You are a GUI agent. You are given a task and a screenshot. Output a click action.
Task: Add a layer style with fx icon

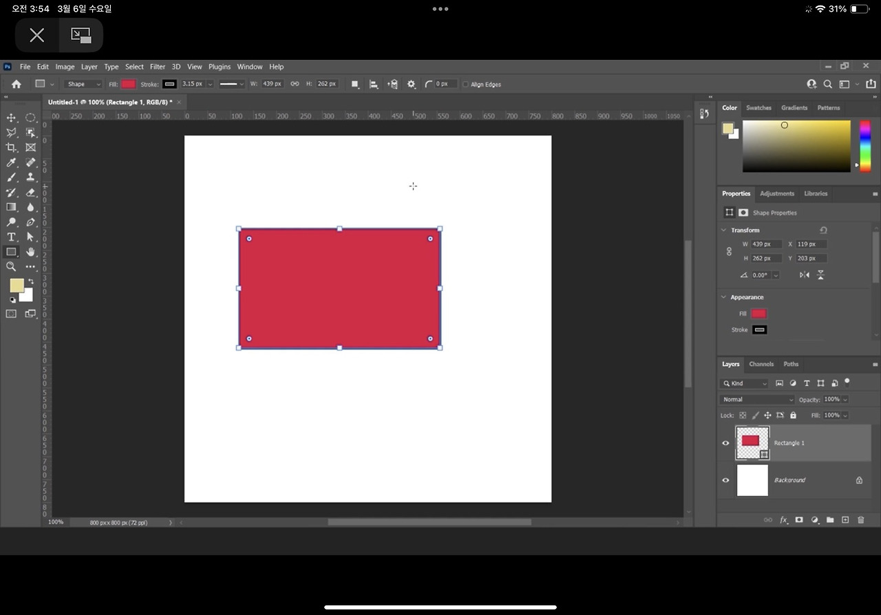click(x=783, y=520)
